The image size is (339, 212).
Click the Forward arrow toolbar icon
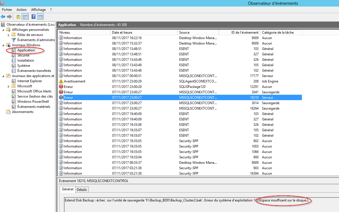tap(9, 17)
